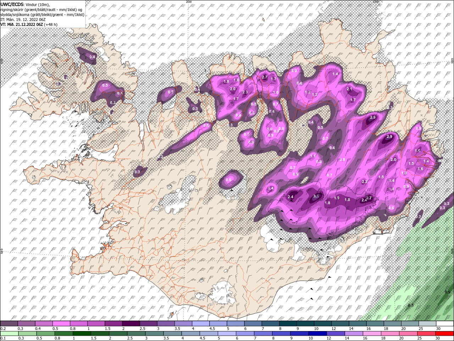Image resolution: width=454 pixels, height=341 pixels.
Task: Choose the dark teal upper-row swatch labeled 8
Action: [288, 324]
